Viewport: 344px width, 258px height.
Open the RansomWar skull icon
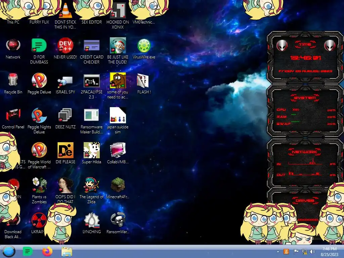pyautogui.click(x=118, y=220)
